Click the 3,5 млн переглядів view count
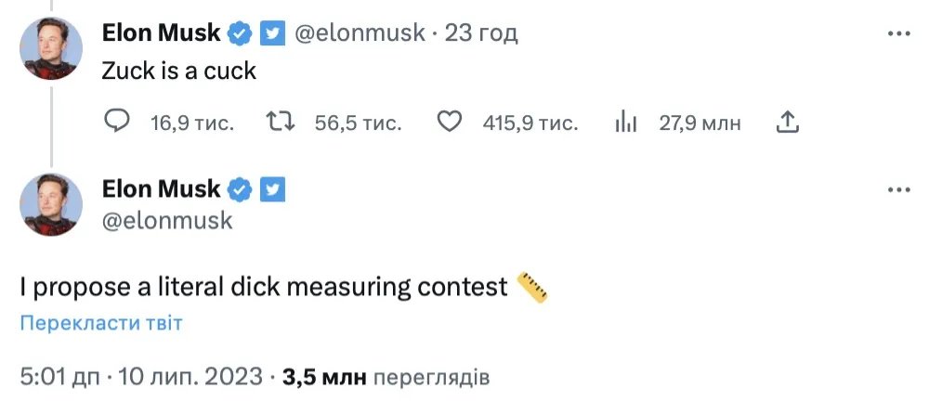This screenshot has height=401, width=929. 386,377
